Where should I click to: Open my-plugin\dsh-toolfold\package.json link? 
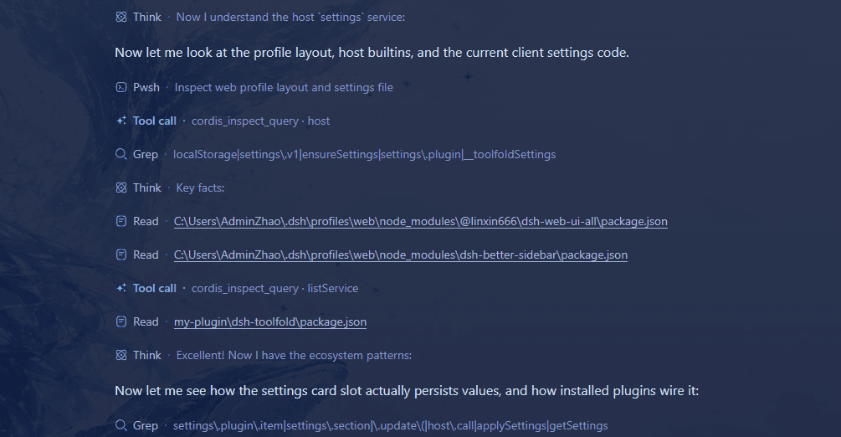[270, 322]
